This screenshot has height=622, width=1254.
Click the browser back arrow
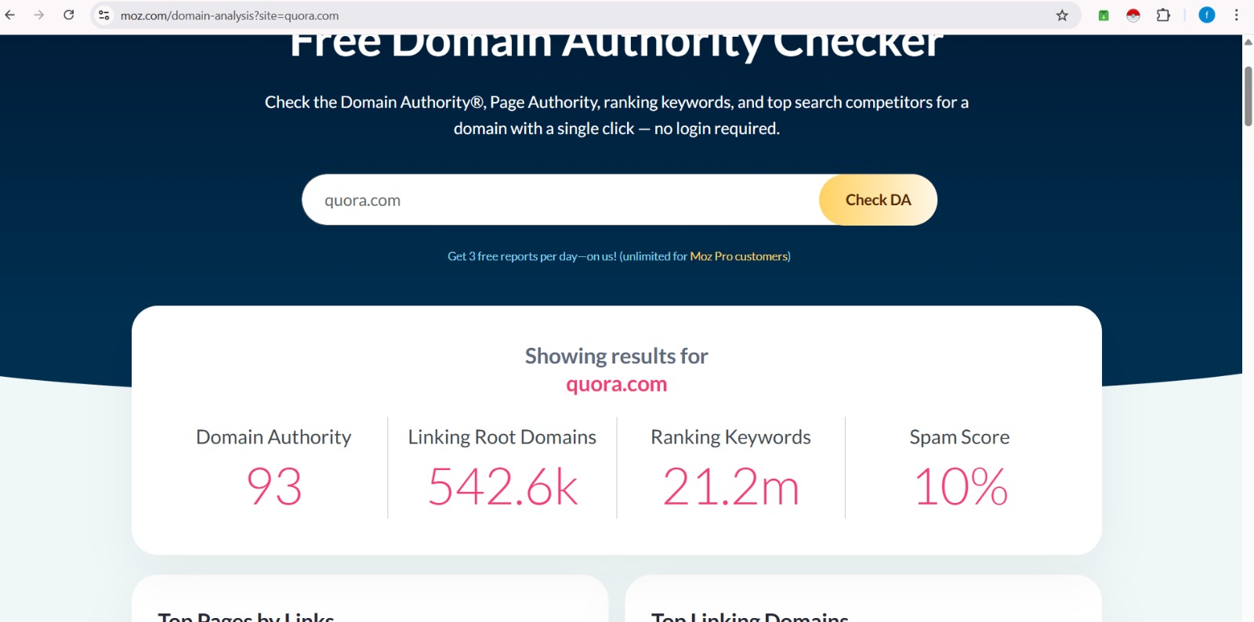click(x=10, y=15)
